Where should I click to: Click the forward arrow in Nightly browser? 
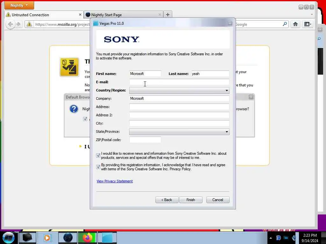point(18,24)
